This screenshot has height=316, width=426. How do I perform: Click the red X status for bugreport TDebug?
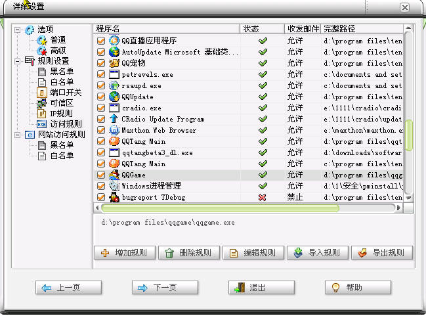[x=263, y=197]
